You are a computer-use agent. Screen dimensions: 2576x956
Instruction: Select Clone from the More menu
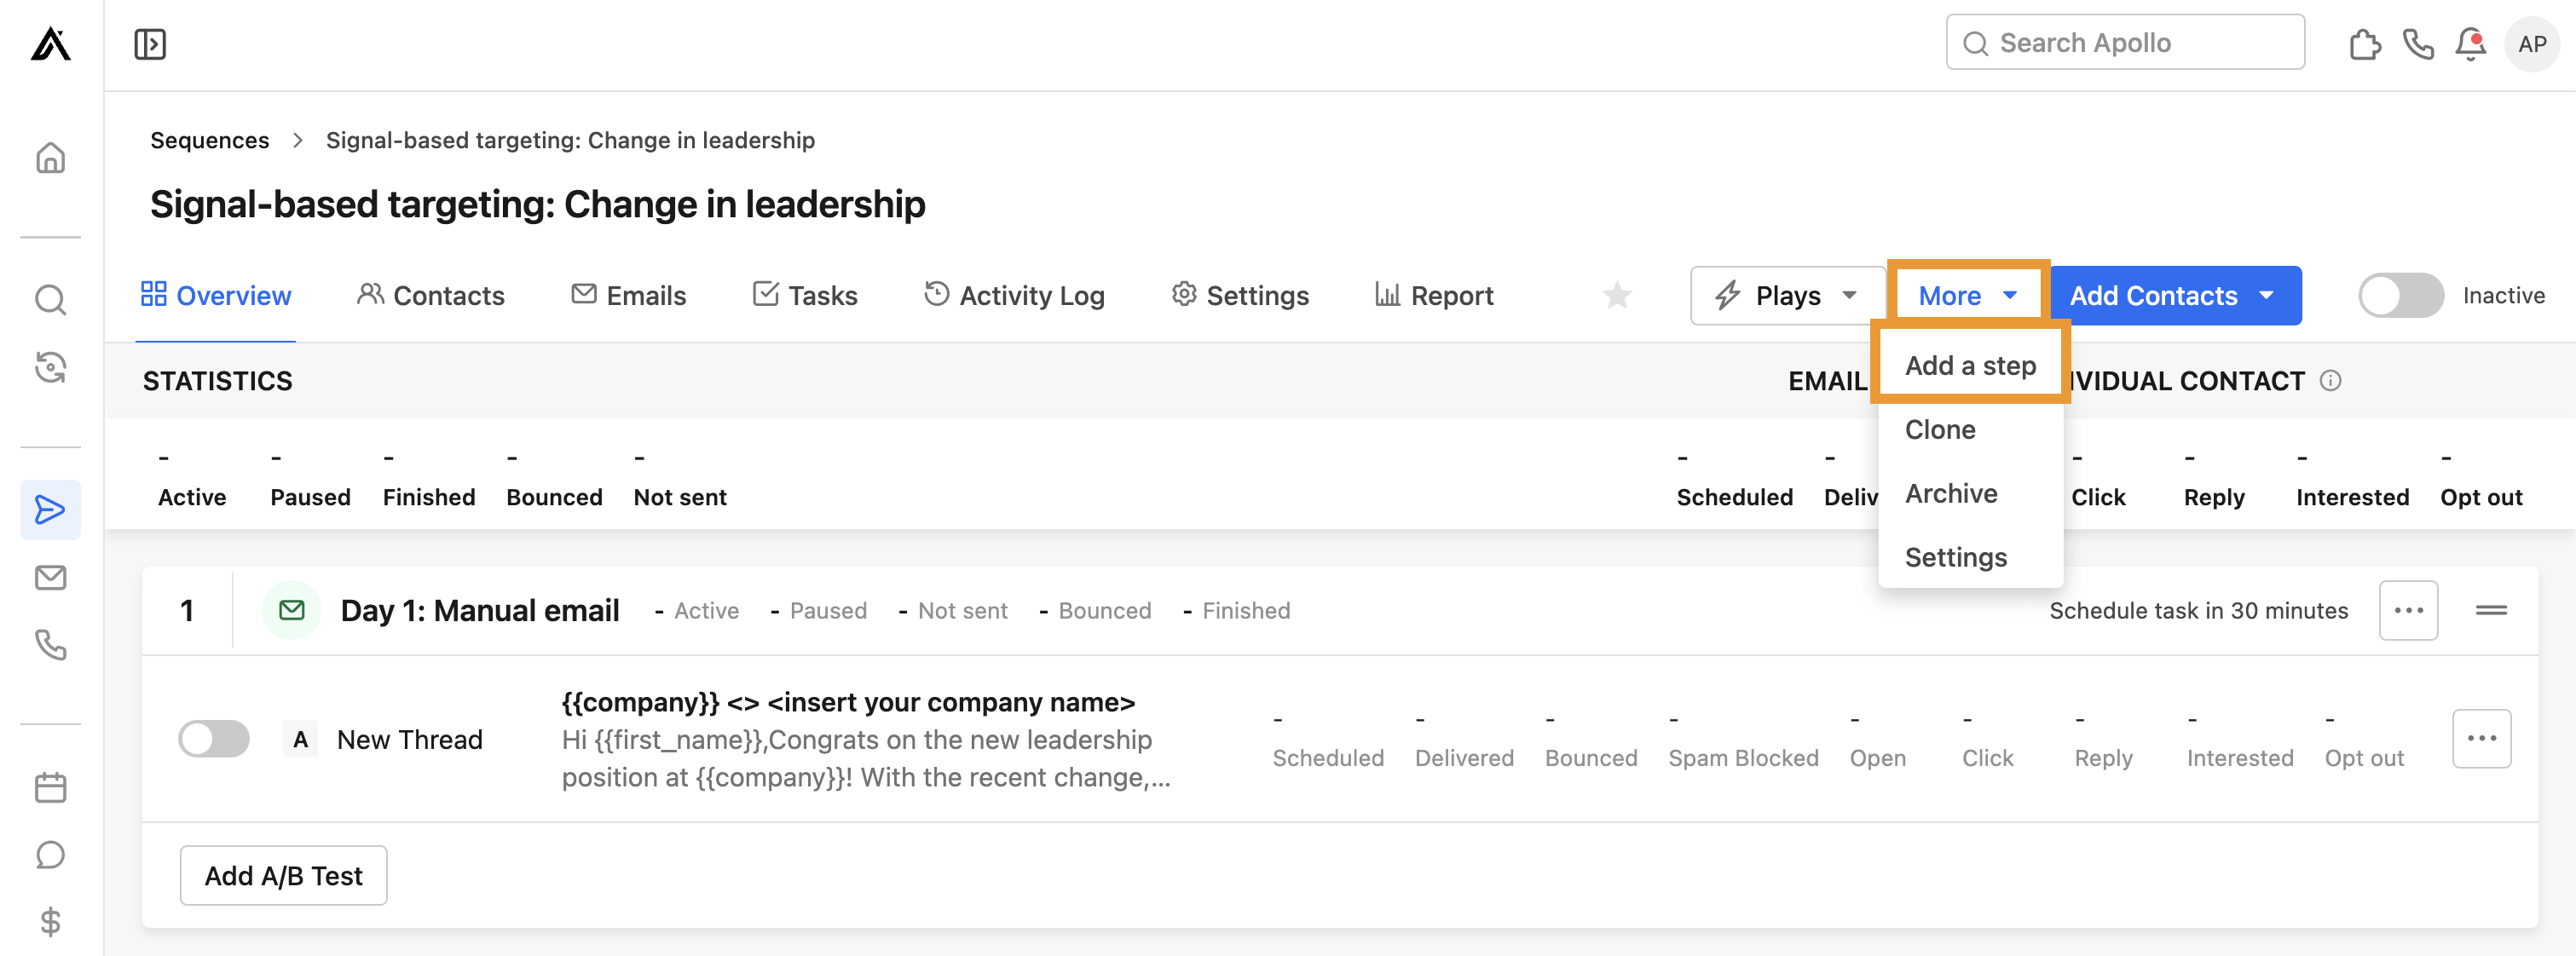pyautogui.click(x=1939, y=429)
